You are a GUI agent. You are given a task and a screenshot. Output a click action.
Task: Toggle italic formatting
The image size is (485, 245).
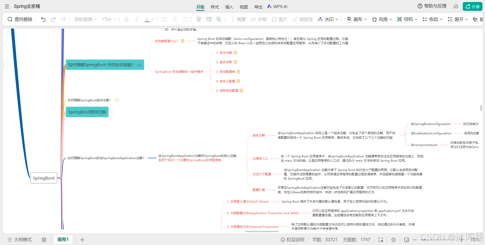137,19
